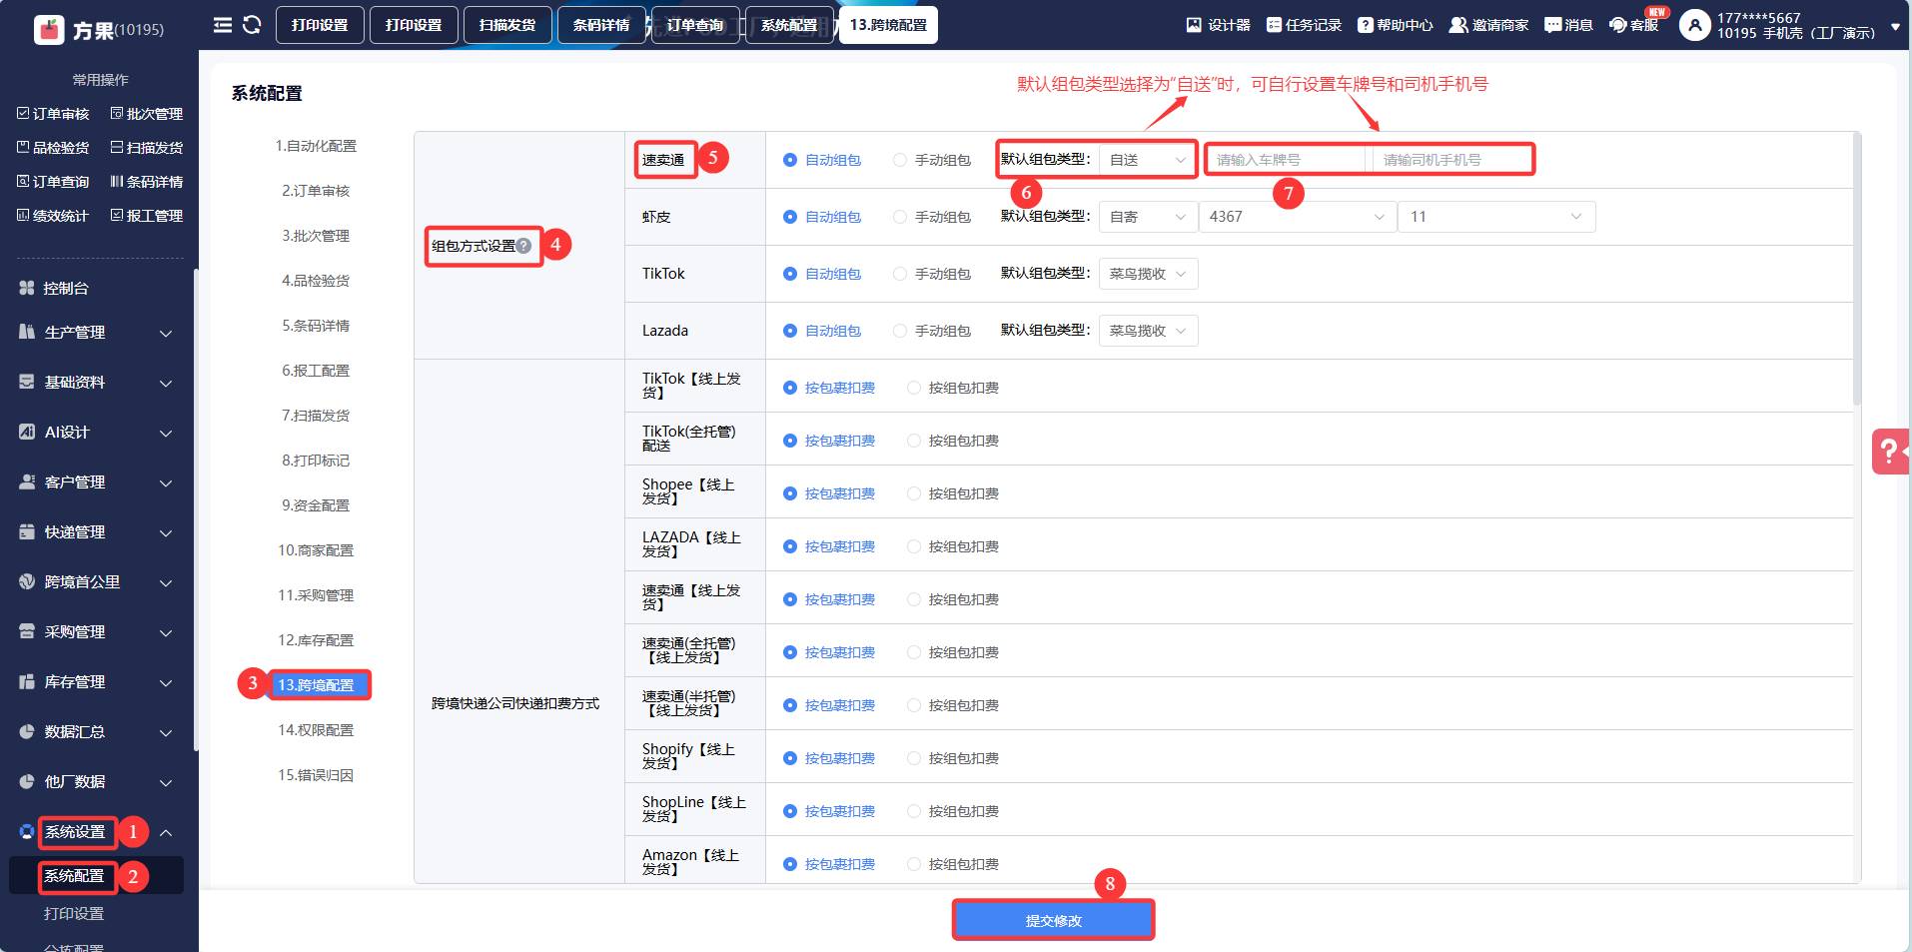Viewport: 1912px width, 952px height.
Task: Collapse the sidebar with the hamburger icon
Action: (223, 25)
